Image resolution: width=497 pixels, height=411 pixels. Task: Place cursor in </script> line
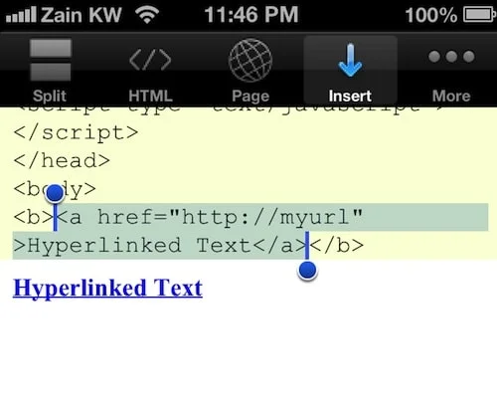point(76,133)
